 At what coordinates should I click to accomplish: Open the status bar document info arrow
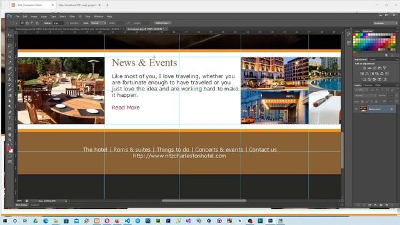pyautogui.click(x=66, y=201)
